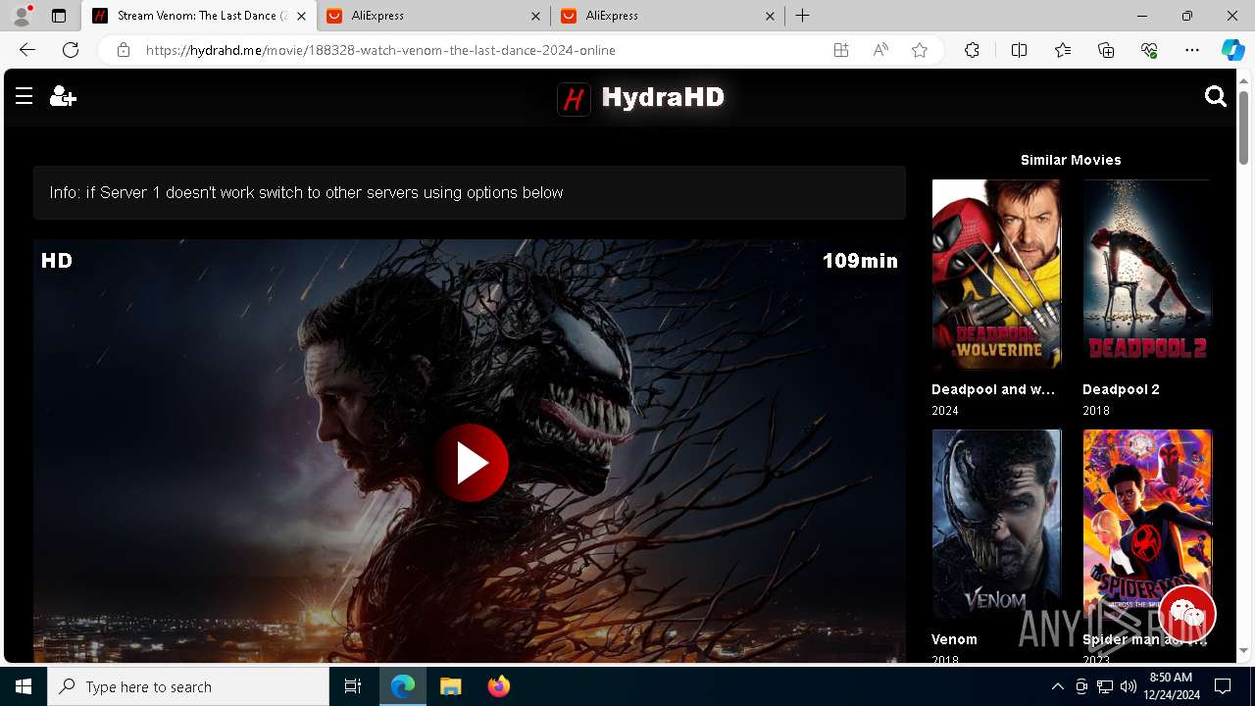This screenshot has width=1255, height=706.
Task: Show hidden system tray icons
Action: click(1057, 686)
